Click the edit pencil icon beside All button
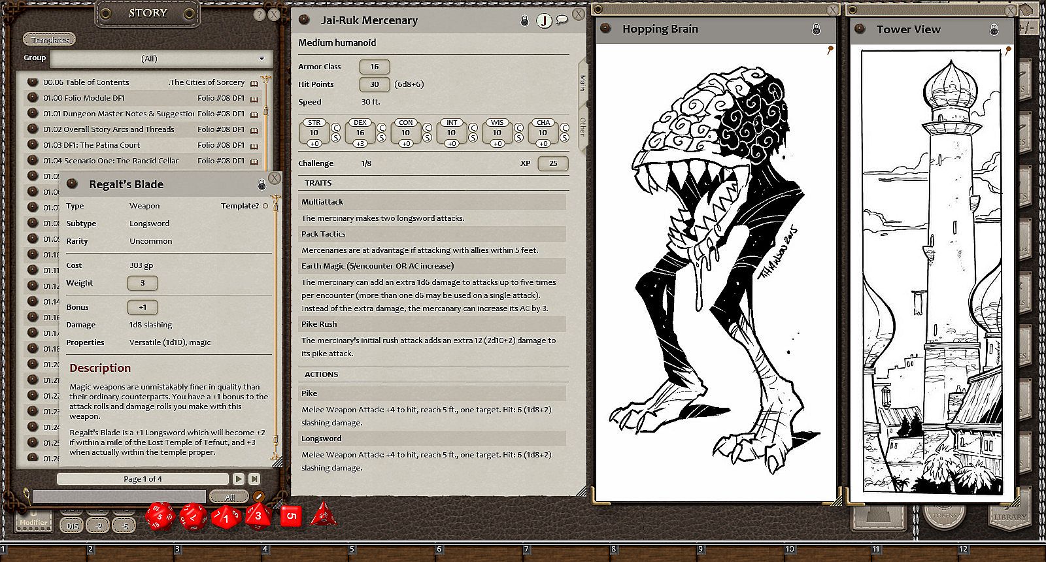Viewport: 1046px width, 562px height. point(258,497)
